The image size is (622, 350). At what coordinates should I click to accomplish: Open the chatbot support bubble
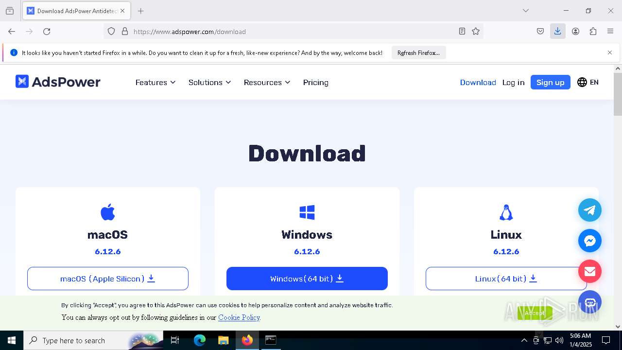590,302
